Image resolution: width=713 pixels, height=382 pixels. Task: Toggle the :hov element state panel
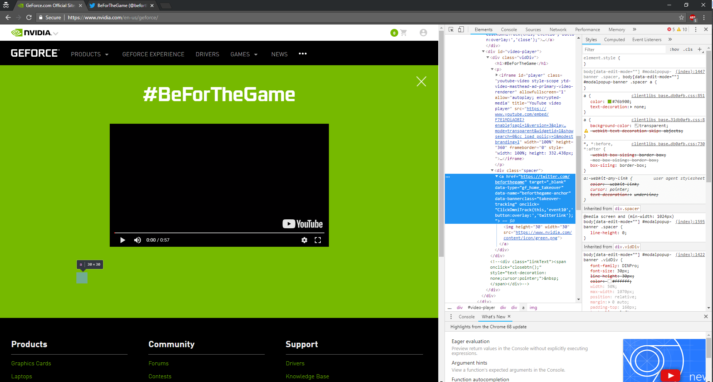pos(674,50)
